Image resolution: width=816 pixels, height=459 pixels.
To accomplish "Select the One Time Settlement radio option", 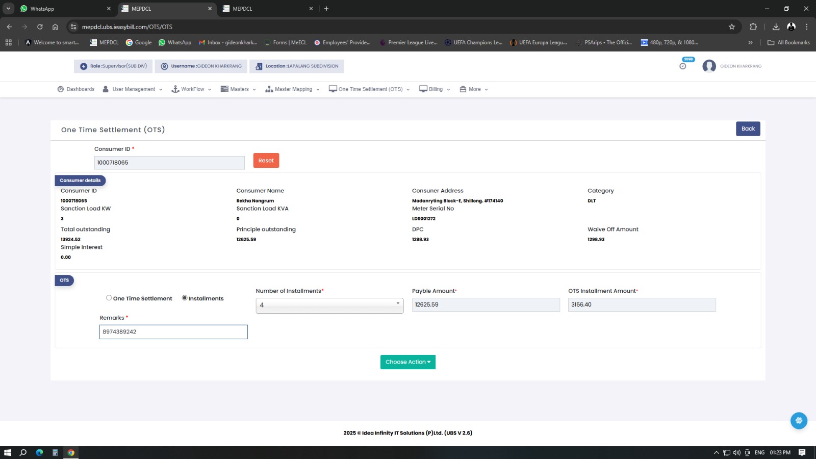I will [109, 298].
